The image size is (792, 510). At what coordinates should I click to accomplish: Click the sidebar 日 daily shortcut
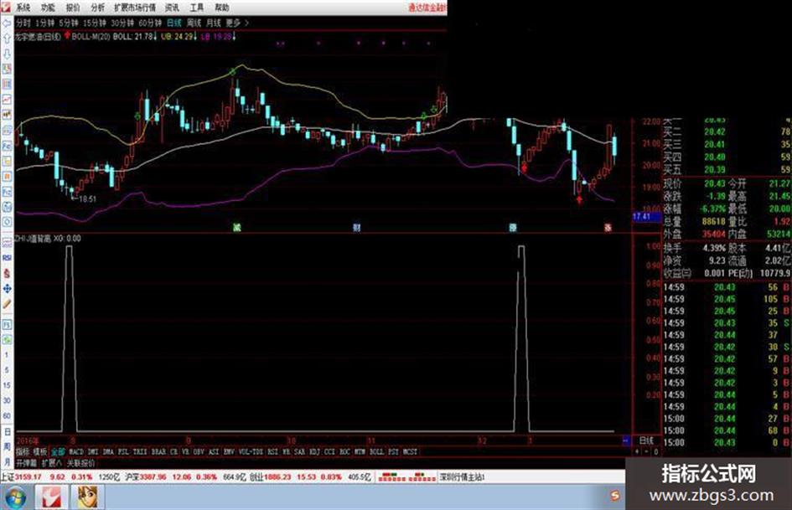click(x=7, y=432)
